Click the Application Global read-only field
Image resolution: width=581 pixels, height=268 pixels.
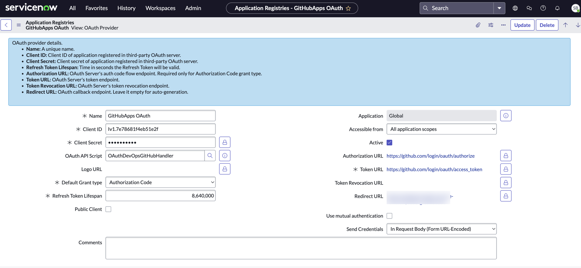coord(441,116)
